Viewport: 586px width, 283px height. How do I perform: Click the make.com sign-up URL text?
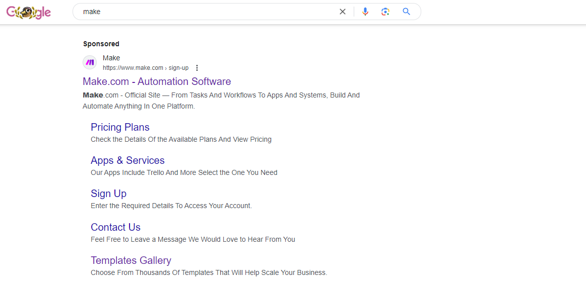(146, 68)
